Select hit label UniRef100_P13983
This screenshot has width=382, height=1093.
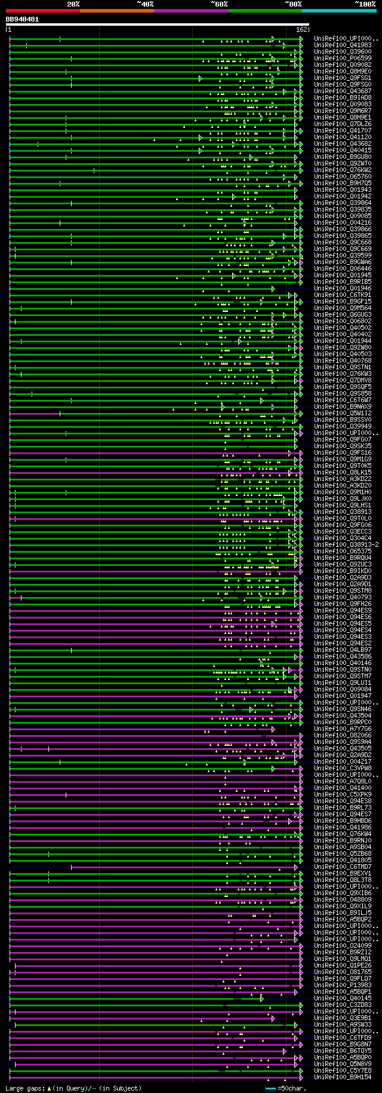pyautogui.click(x=343, y=985)
